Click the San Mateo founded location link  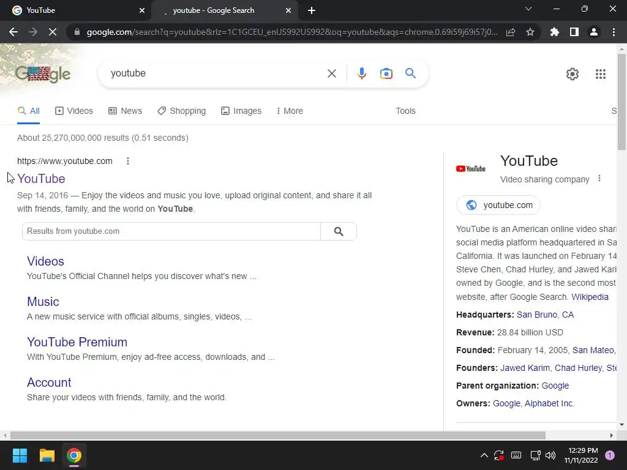[x=593, y=350]
